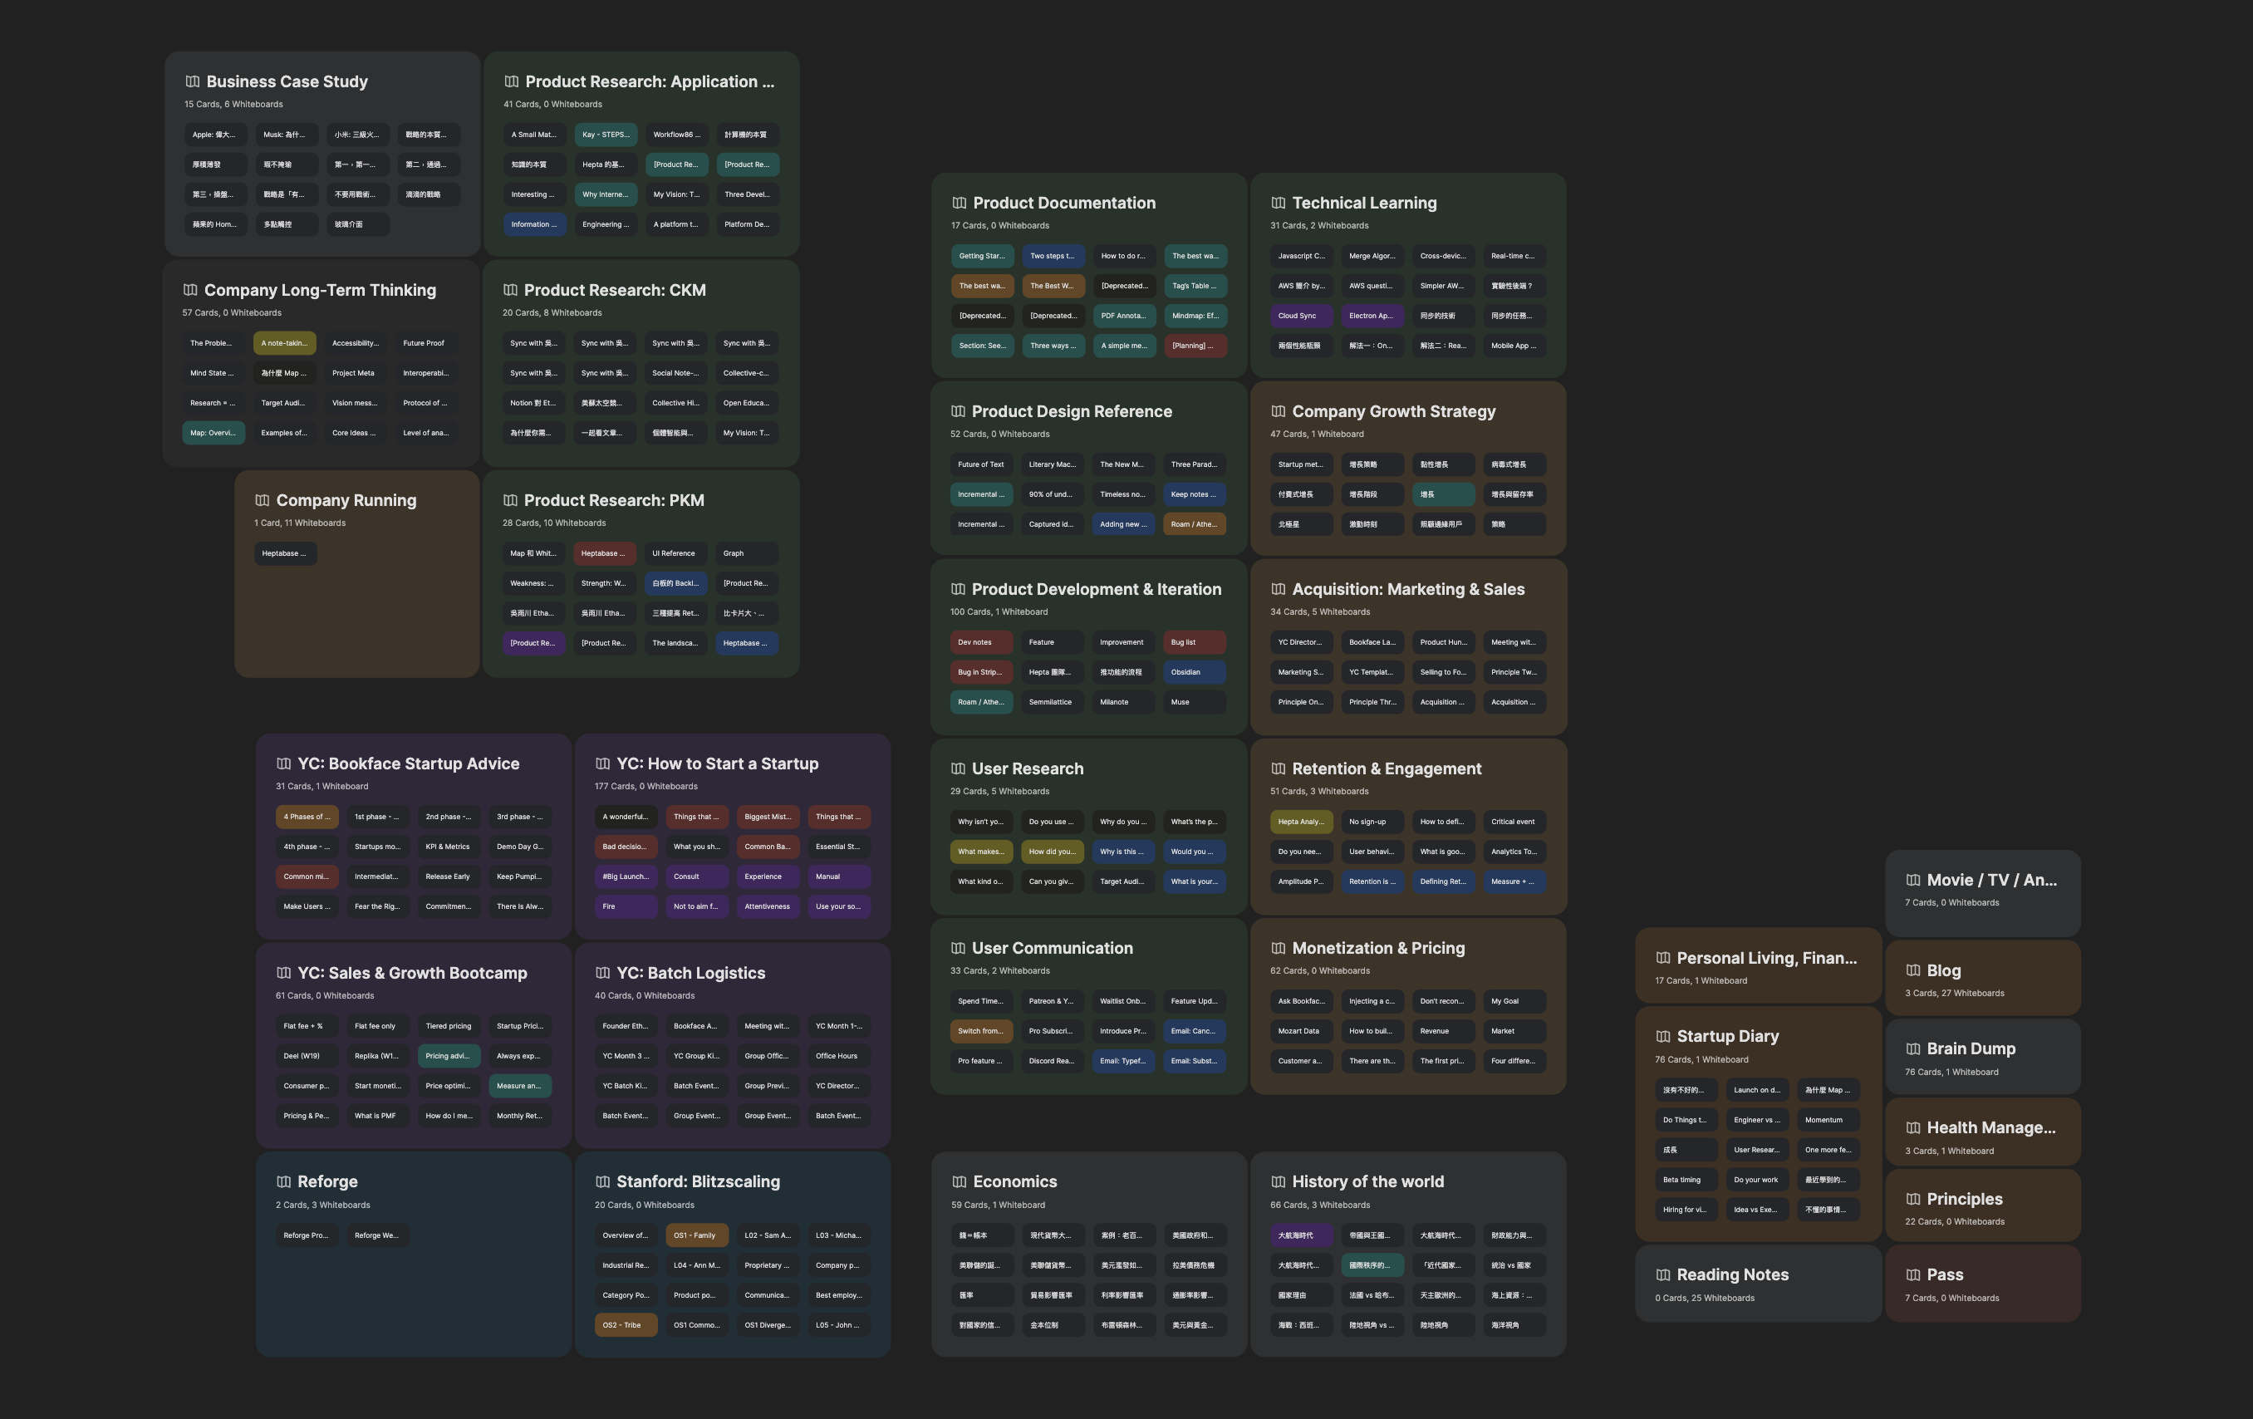Open the OS2 - Tribe card chip
2253x1419 pixels.
(625, 1325)
